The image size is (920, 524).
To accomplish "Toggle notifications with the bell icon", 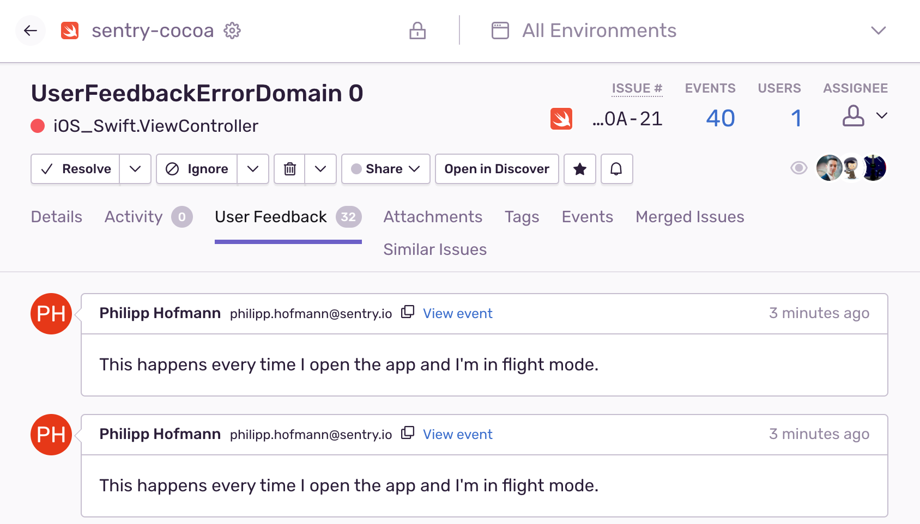I will 616,169.
